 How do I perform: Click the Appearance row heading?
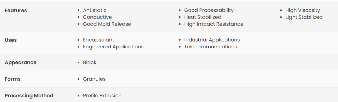[x=21, y=62]
